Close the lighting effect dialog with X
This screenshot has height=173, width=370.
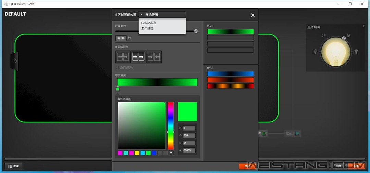(253, 15)
